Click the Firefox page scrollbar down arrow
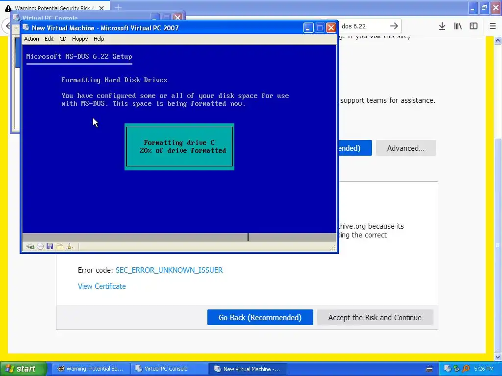 coord(498,357)
